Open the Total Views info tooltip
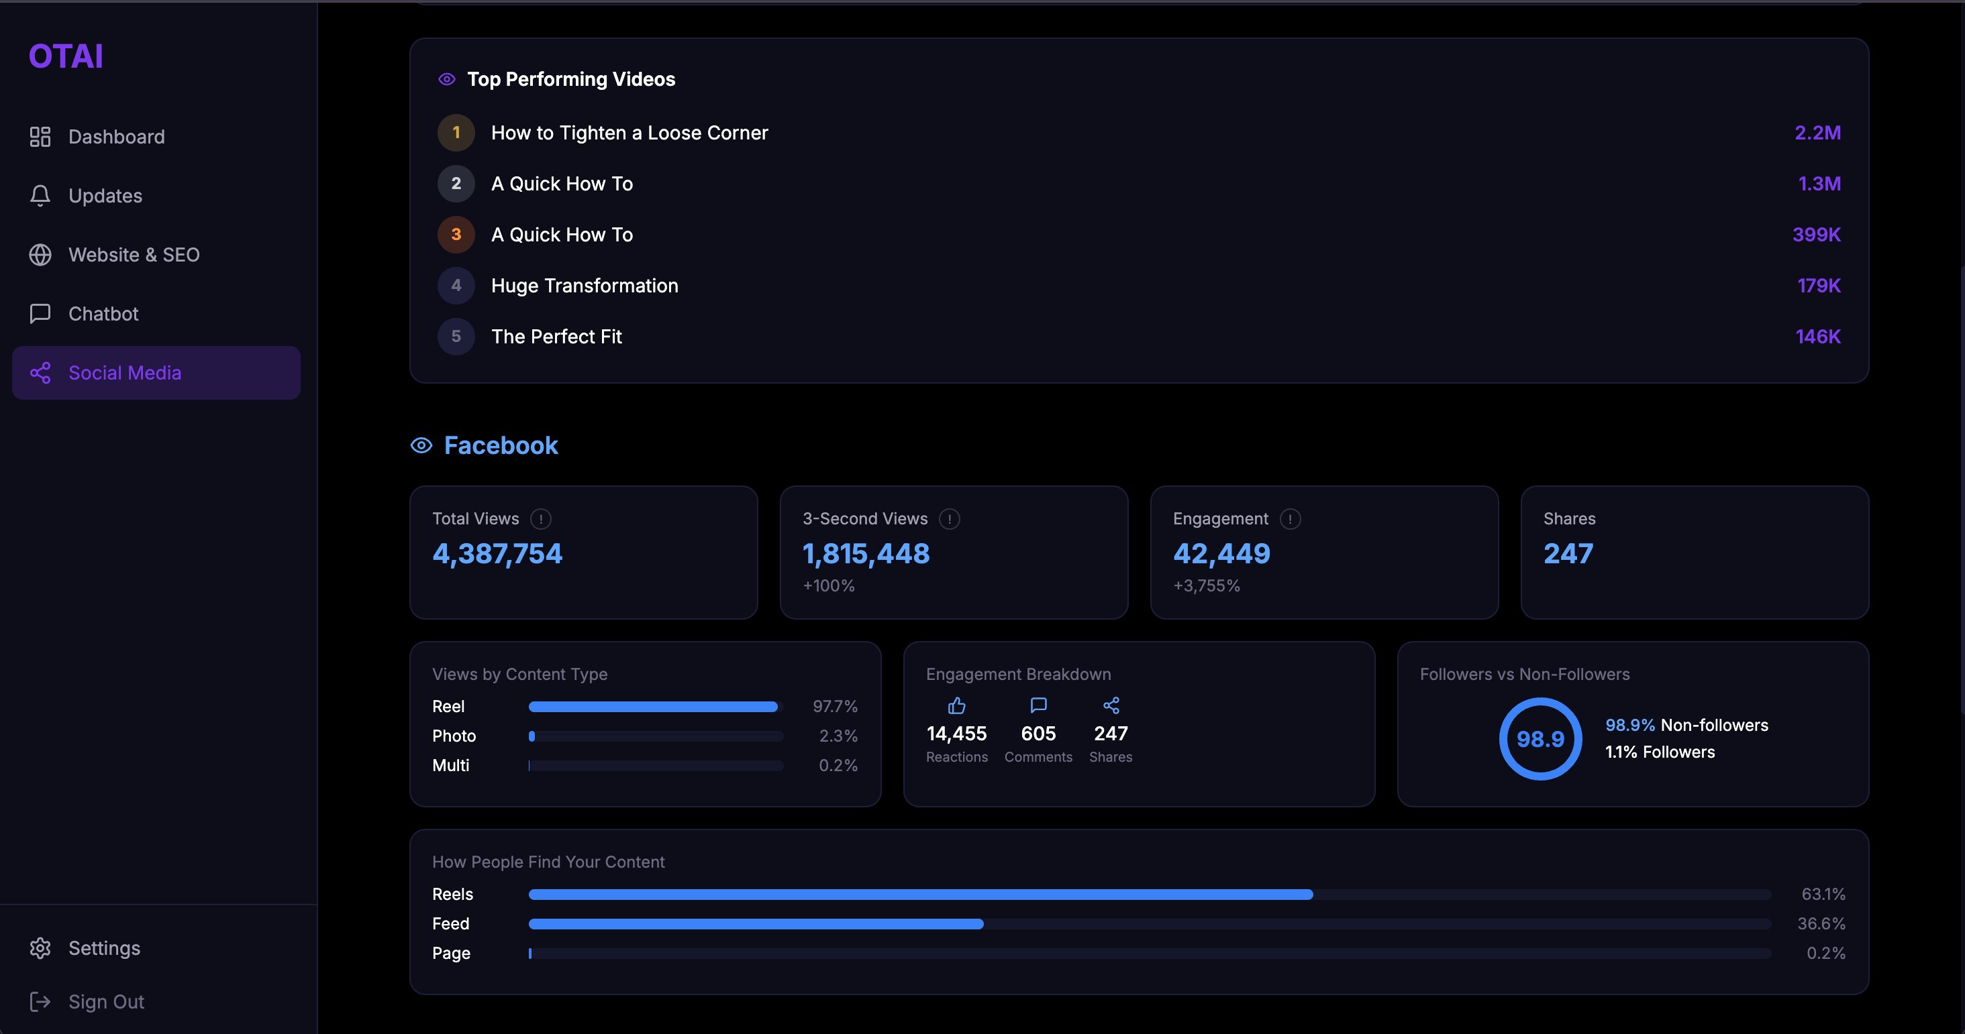This screenshot has width=1965, height=1034. (x=540, y=518)
